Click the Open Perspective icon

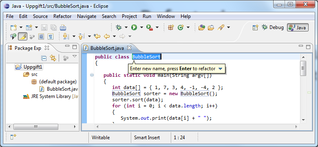[255, 27]
